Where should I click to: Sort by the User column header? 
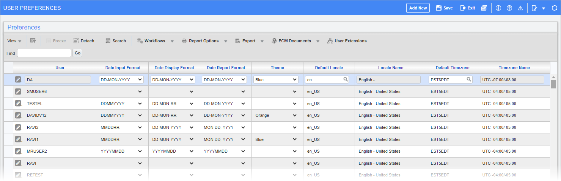(x=60, y=68)
